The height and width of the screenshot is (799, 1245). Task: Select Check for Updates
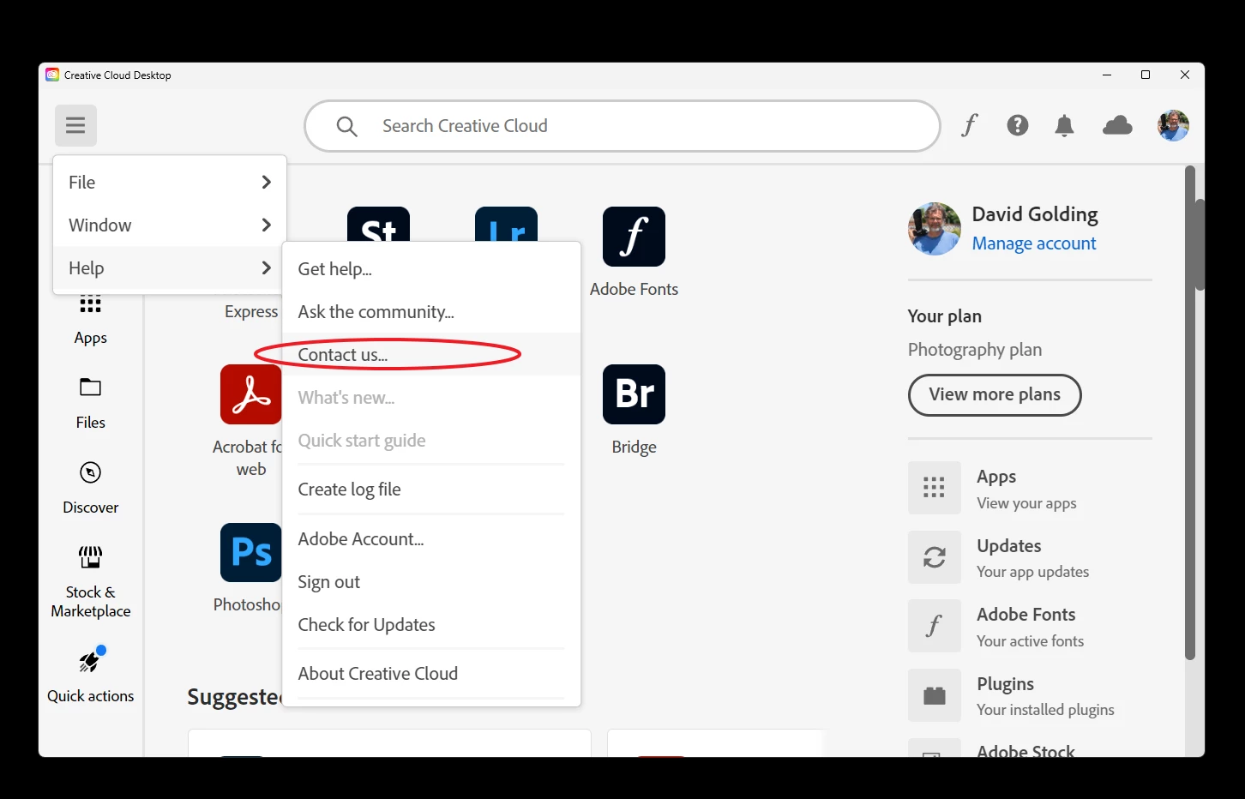pos(431,625)
